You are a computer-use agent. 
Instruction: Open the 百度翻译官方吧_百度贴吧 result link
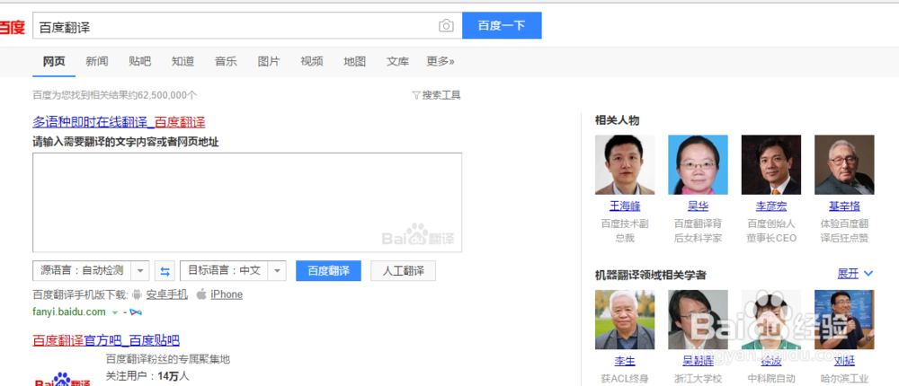tap(106, 341)
